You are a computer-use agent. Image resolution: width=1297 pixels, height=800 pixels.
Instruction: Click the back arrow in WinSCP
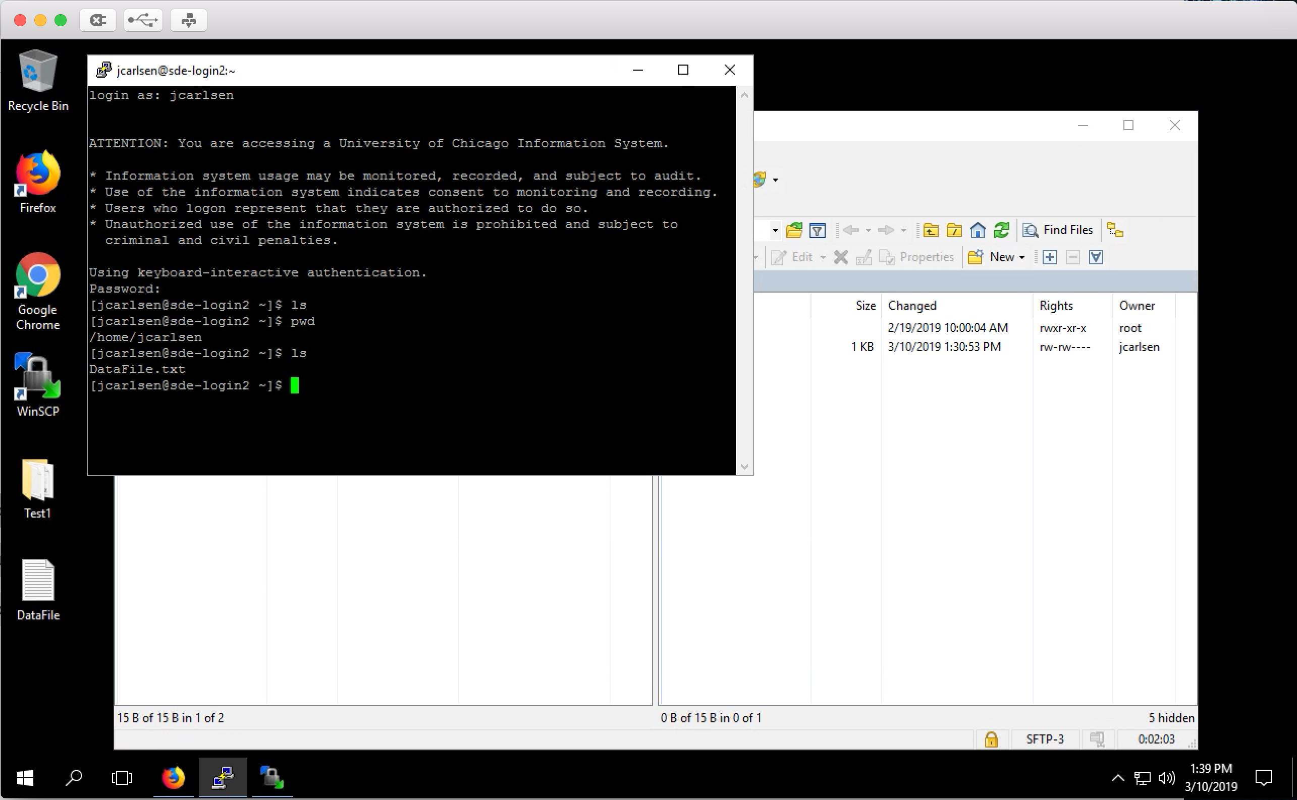point(851,230)
